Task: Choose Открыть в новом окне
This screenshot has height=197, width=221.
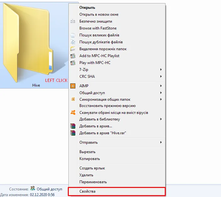Action: coord(117,14)
